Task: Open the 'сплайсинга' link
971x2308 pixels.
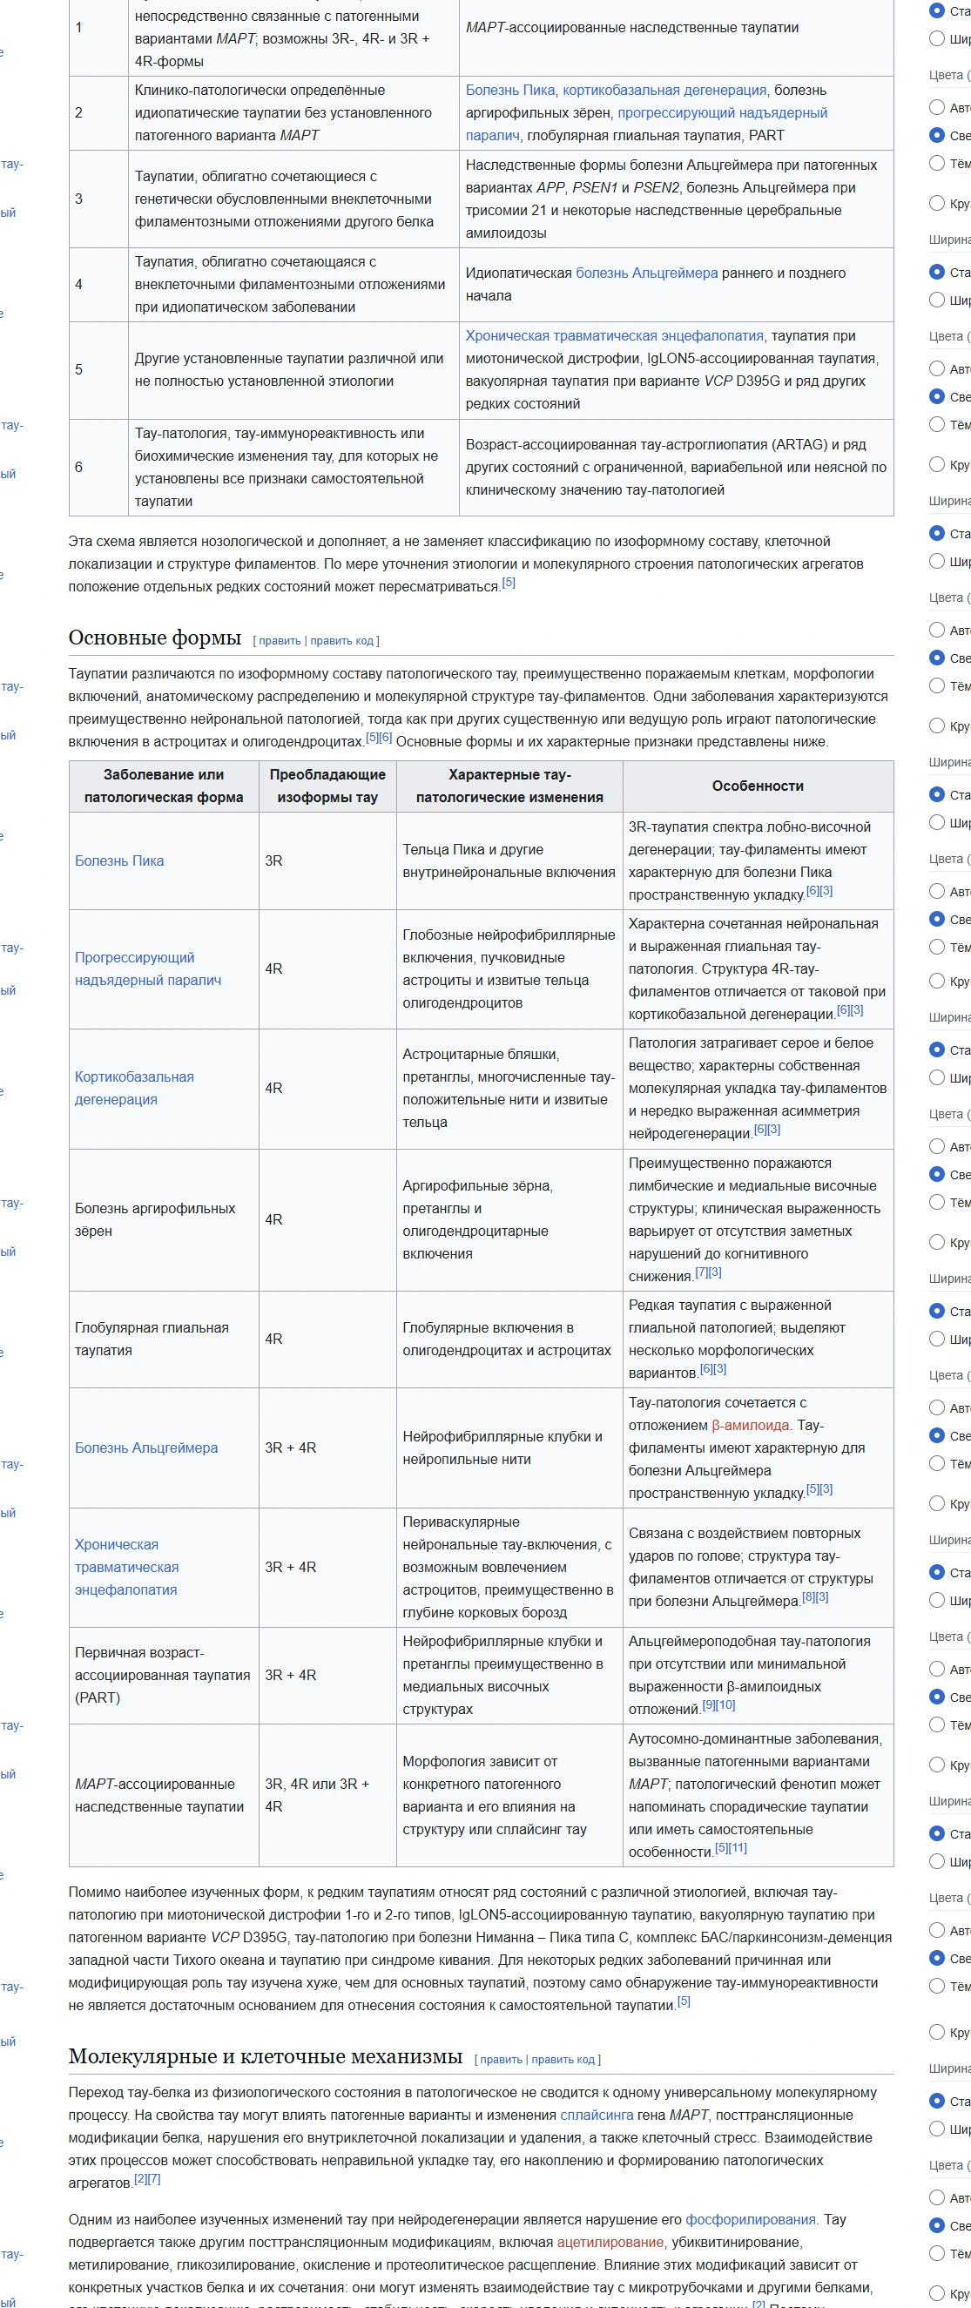Action: [597, 2116]
